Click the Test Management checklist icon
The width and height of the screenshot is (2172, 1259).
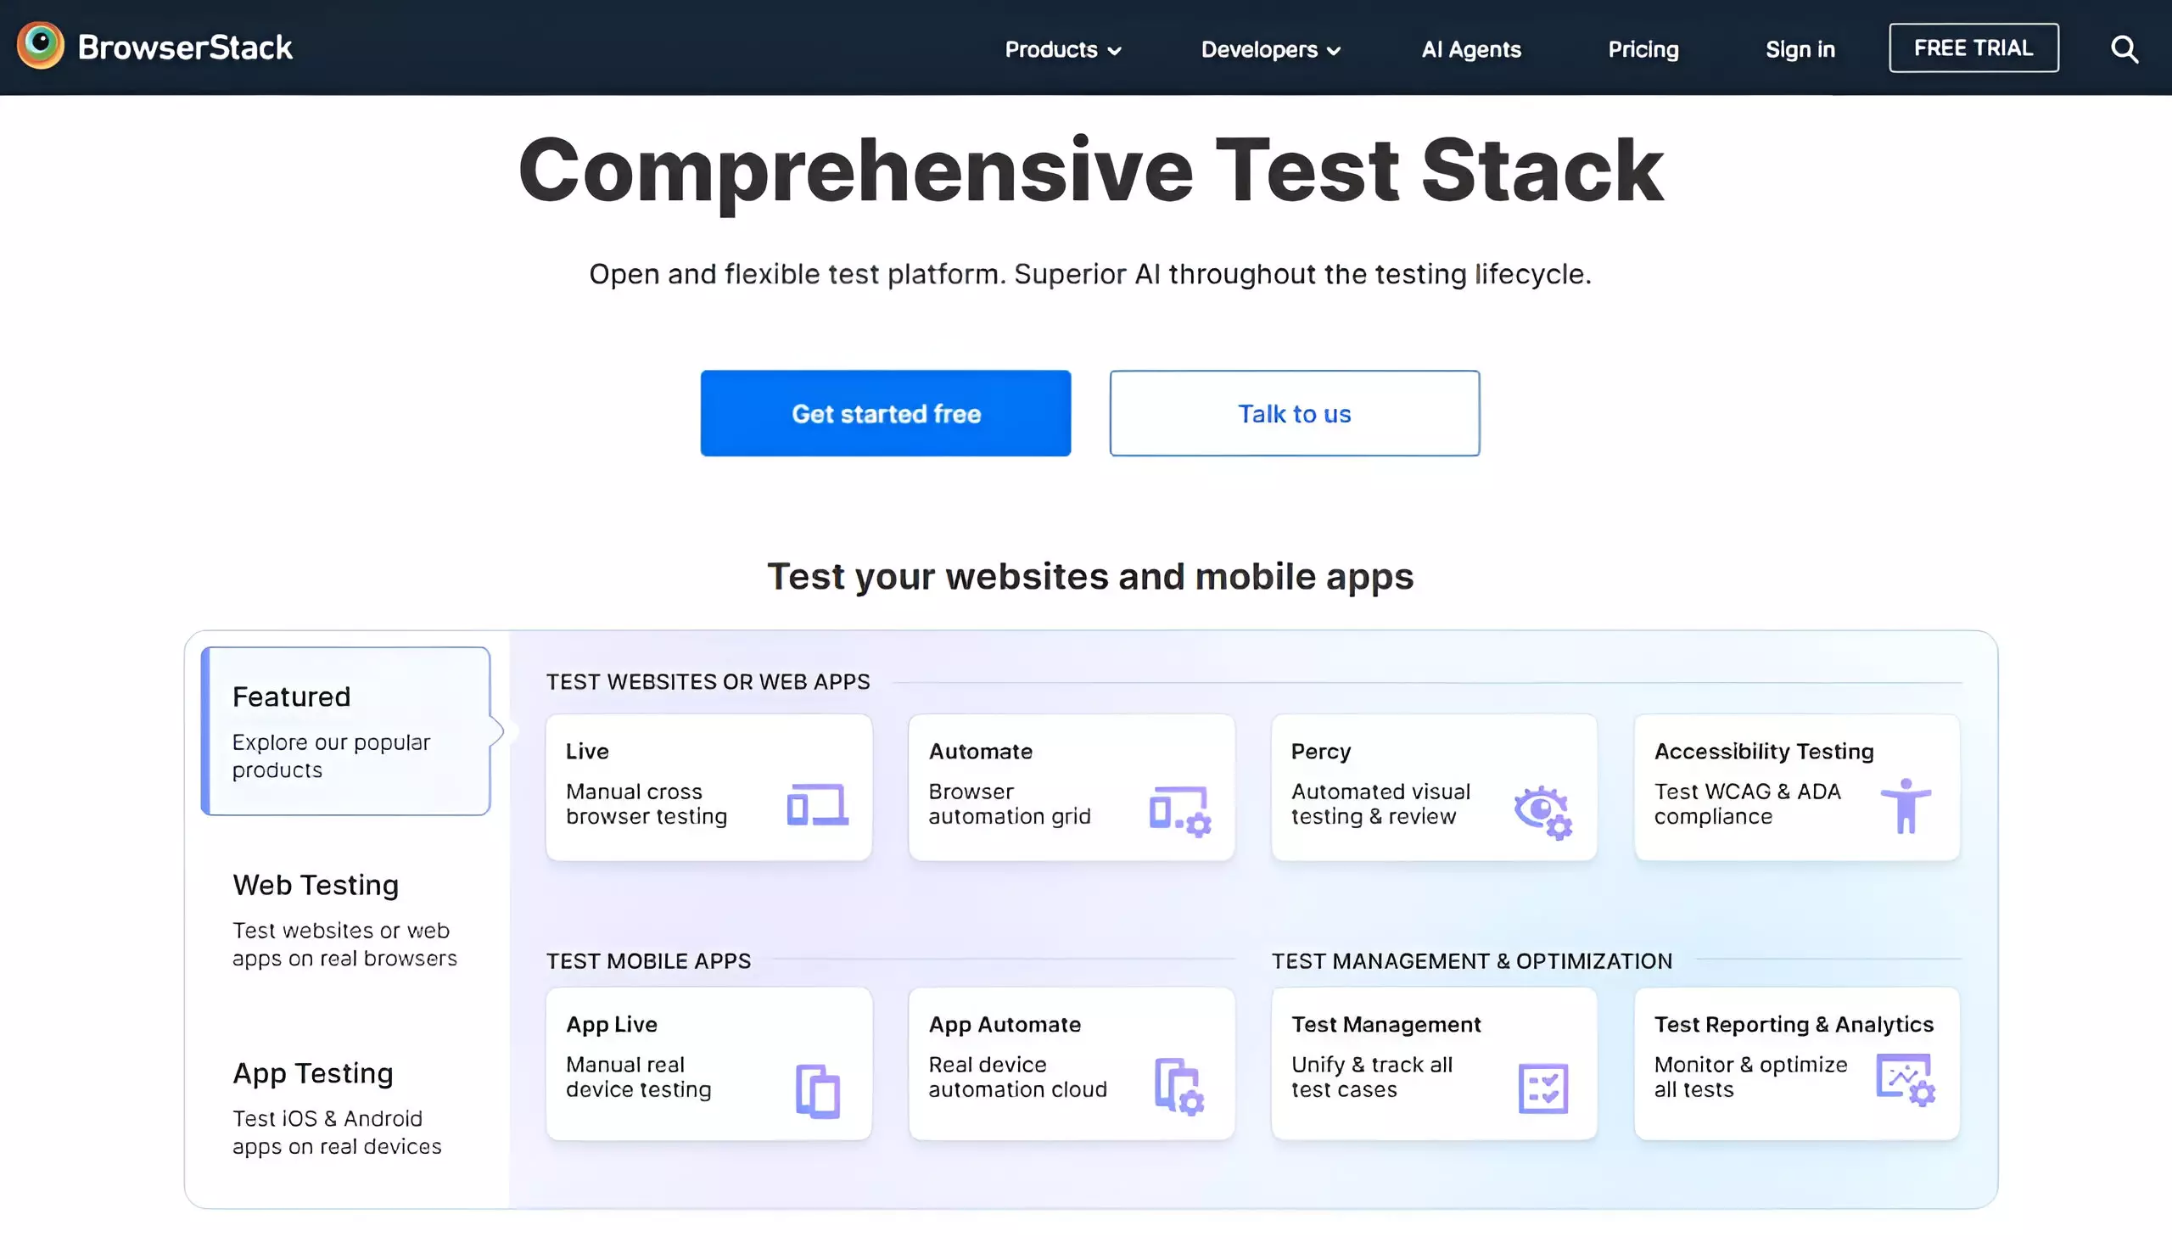pyautogui.click(x=1542, y=1088)
